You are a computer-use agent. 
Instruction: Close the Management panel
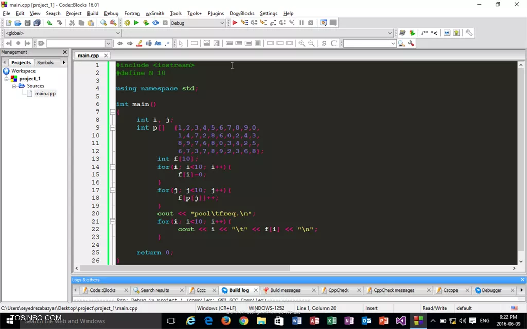click(x=65, y=52)
